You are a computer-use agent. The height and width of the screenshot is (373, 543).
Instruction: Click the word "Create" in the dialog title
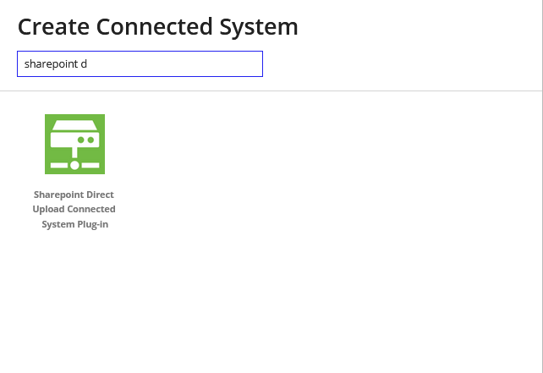[53, 26]
